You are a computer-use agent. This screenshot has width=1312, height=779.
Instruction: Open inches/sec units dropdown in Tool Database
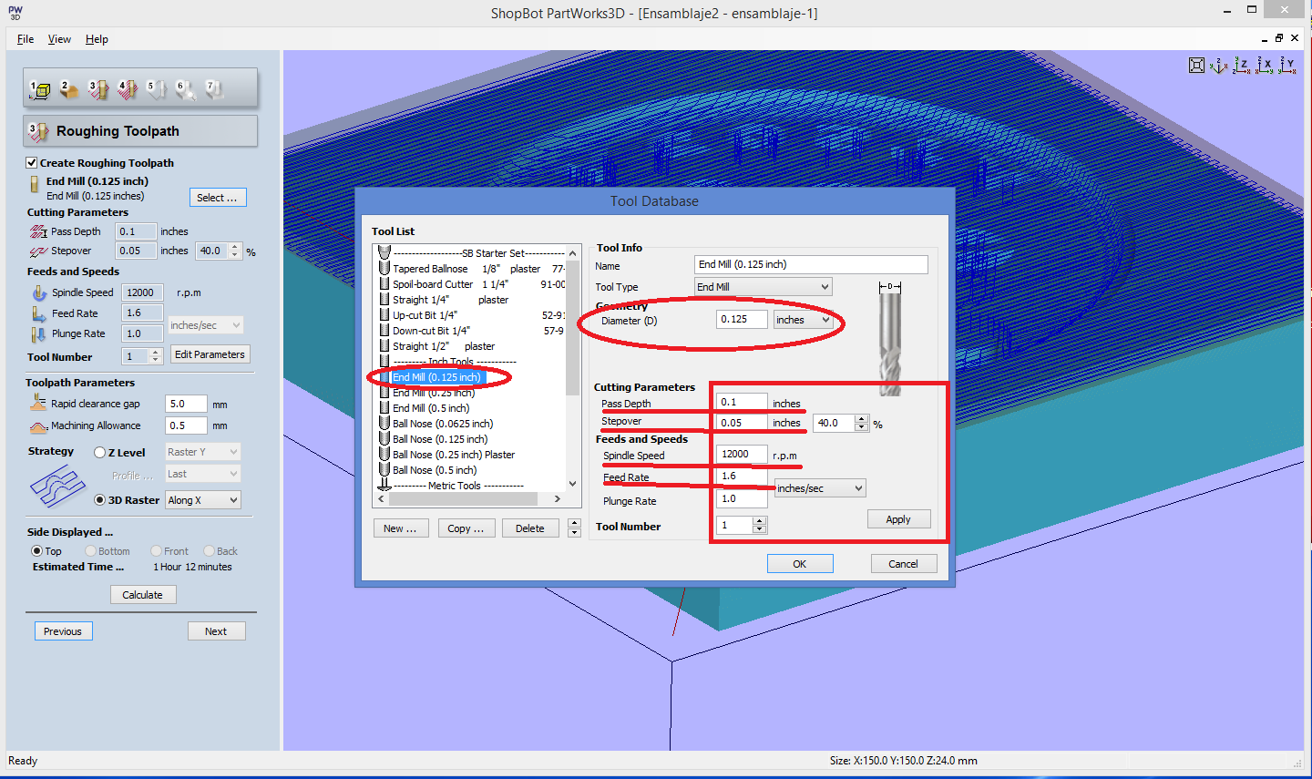tap(820, 488)
